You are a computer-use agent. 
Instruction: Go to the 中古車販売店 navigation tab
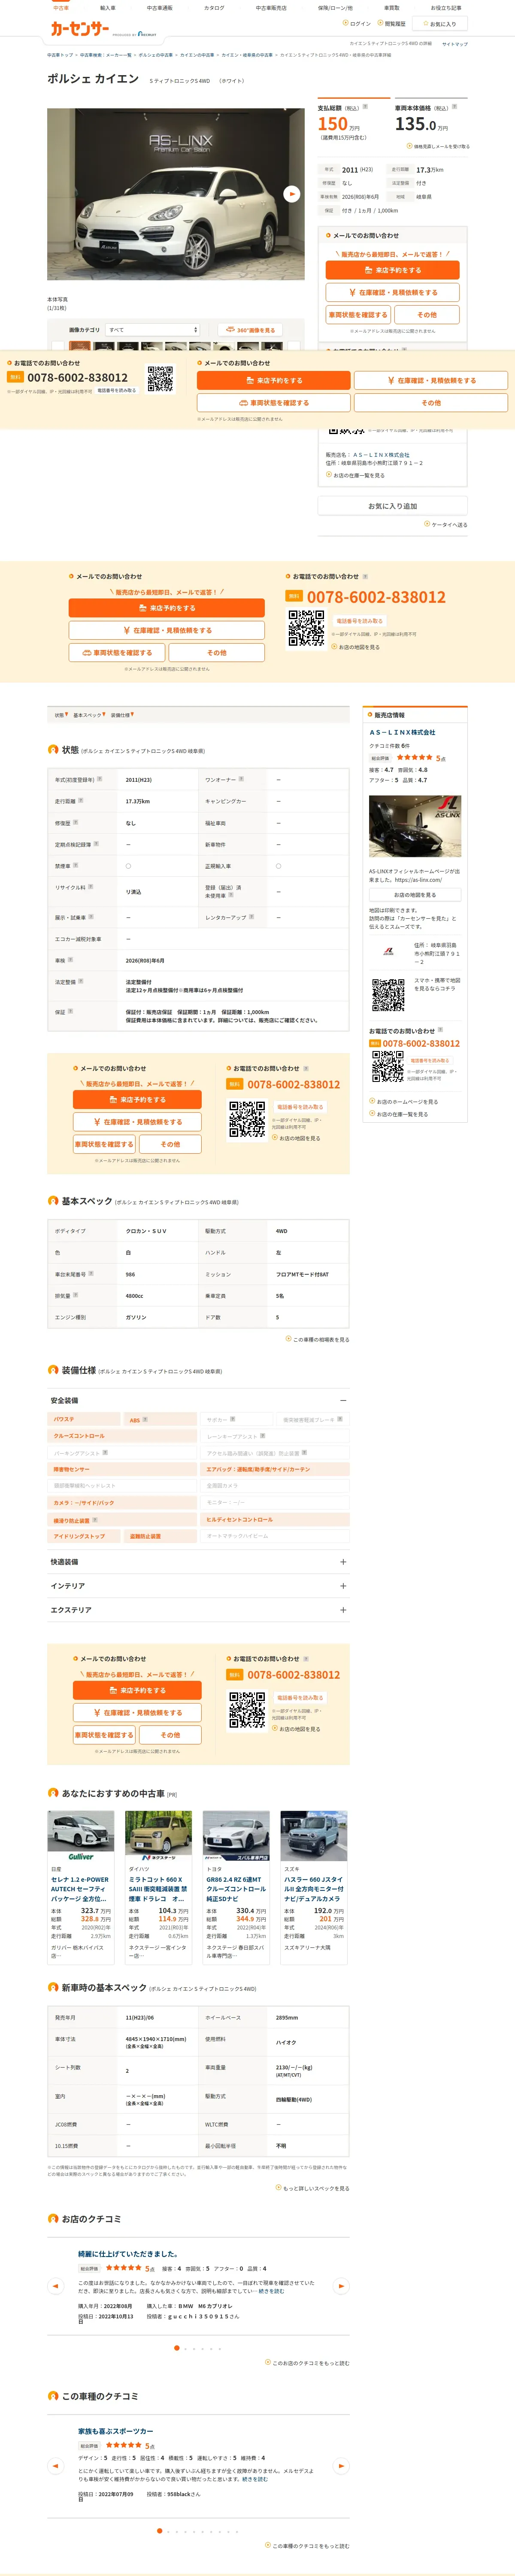point(271,8)
